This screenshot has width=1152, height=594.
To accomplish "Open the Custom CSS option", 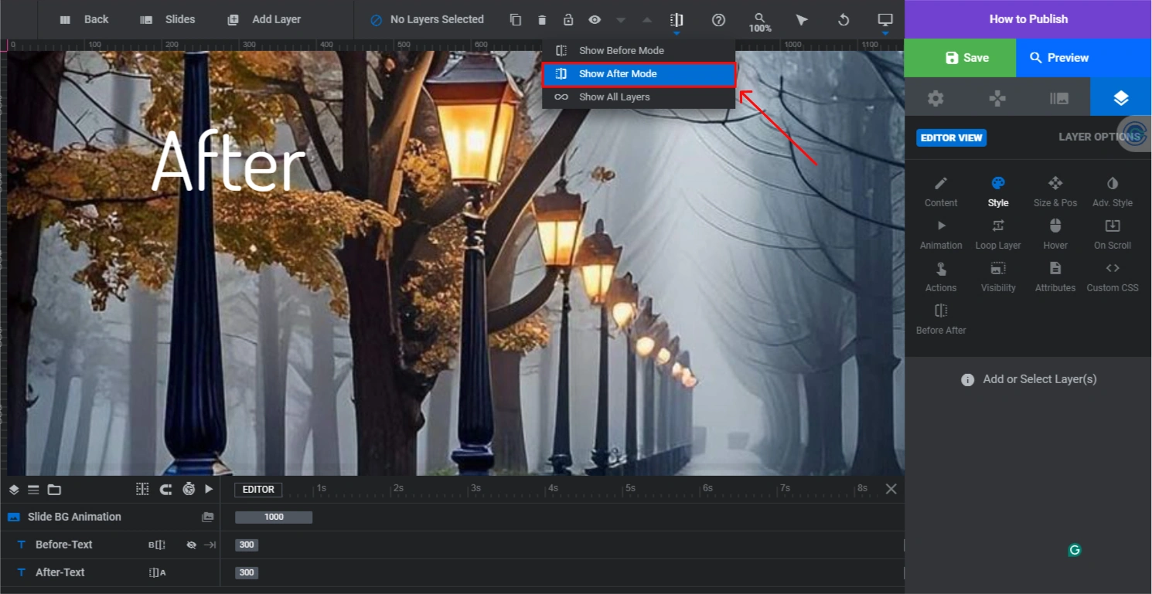I will pyautogui.click(x=1113, y=277).
